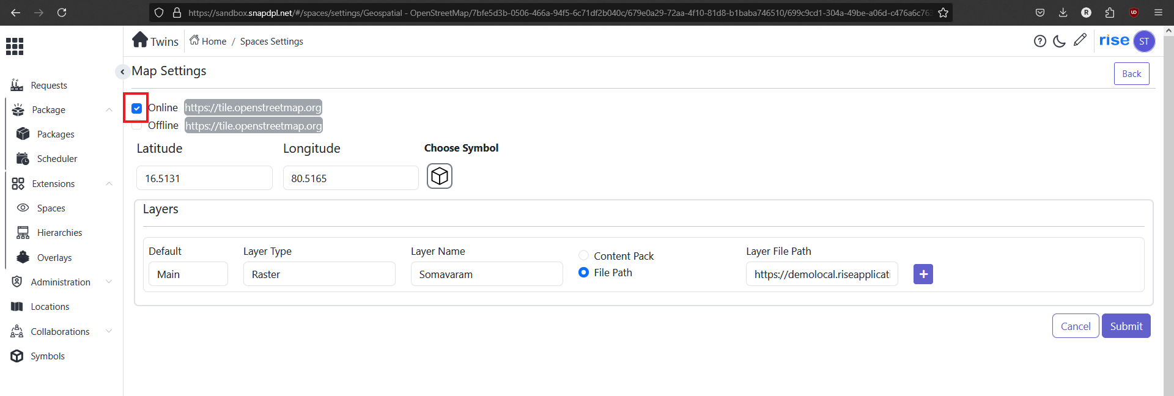Image resolution: width=1174 pixels, height=396 pixels.
Task: Click the page vertical scrollbar
Action: pyautogui.click(x=1168, y=211)
